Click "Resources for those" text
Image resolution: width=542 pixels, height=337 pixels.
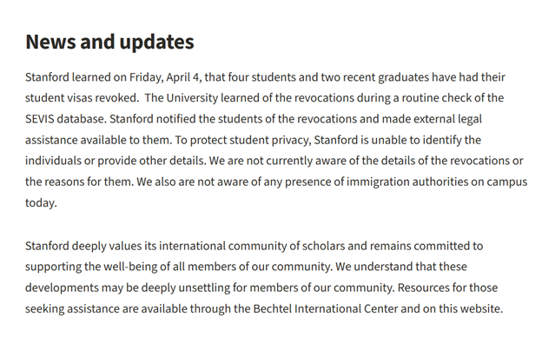(x=447, y=287)
